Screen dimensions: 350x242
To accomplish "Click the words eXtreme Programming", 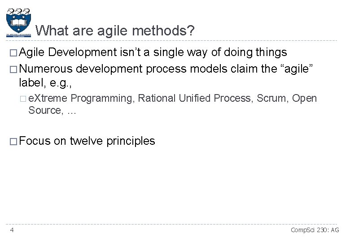I will (81, 99).
